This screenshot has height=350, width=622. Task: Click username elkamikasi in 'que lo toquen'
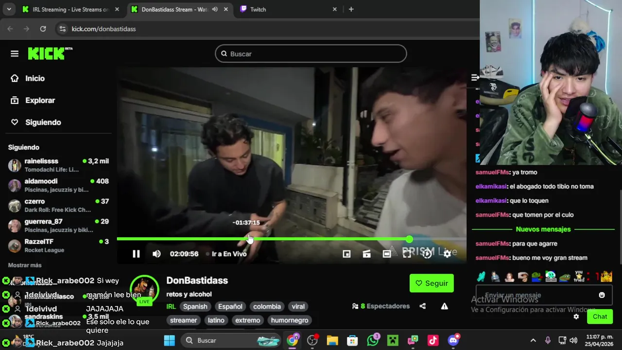(491, 200)
